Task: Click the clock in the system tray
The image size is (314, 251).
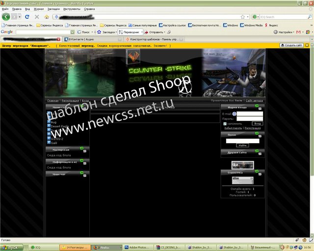Action: pyautogui.click(x=308, y=248)
